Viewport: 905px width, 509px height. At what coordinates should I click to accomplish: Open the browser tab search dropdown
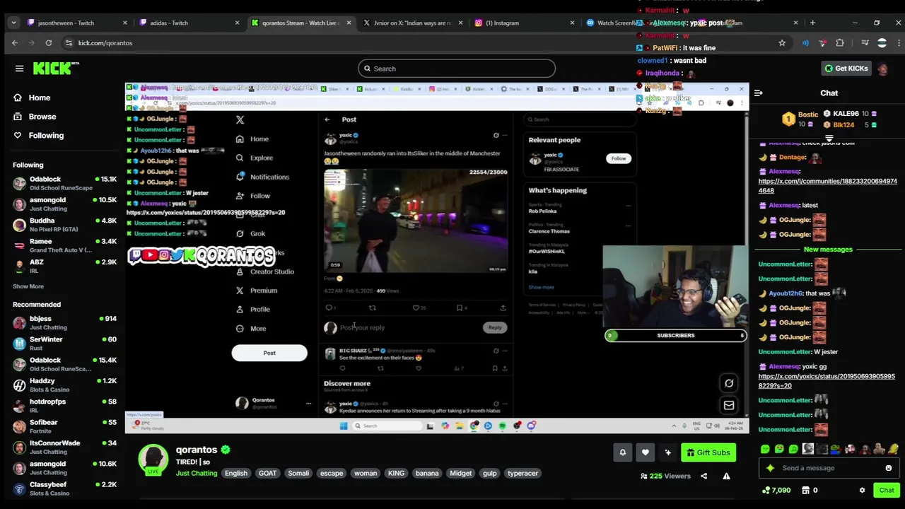(13, 23)
